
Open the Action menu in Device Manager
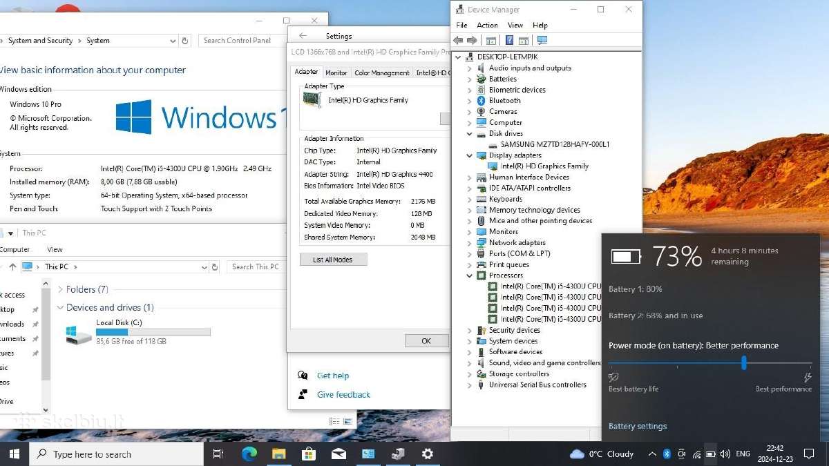tap(487, 25)
